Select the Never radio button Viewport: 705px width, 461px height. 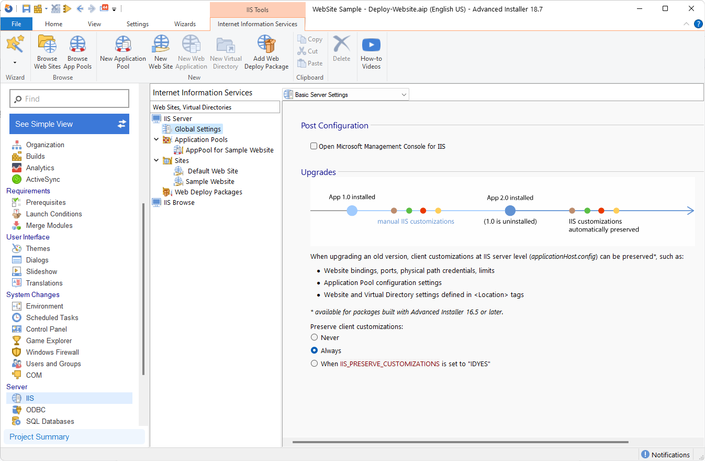point(314,338)
